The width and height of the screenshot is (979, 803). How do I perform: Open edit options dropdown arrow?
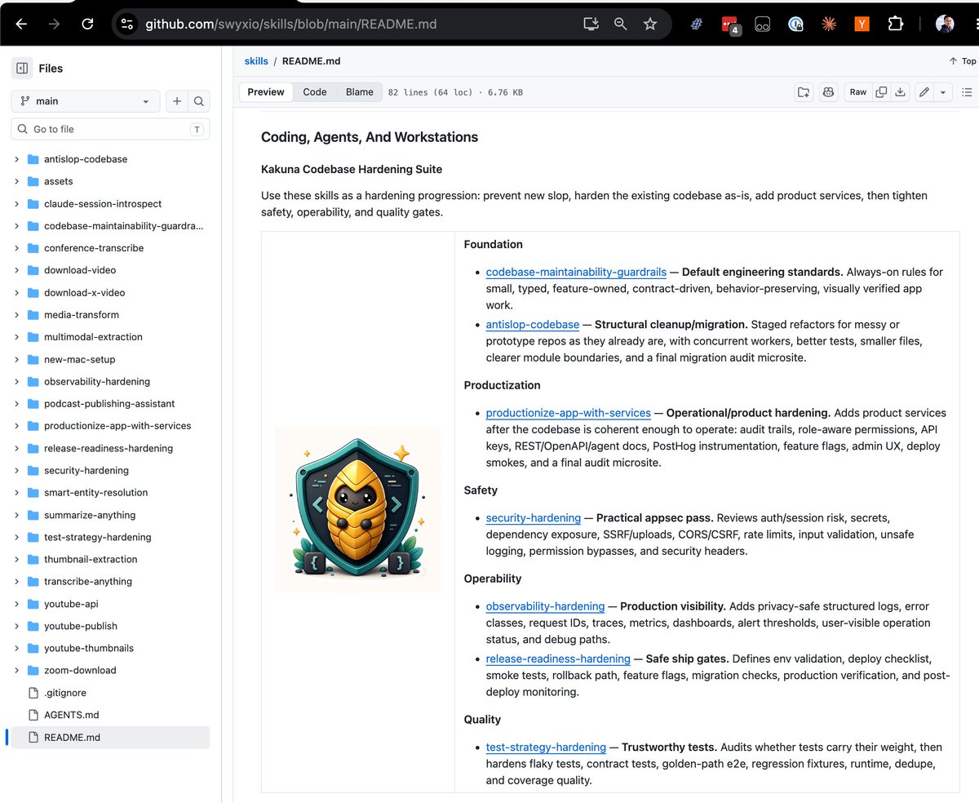click(942, 92)
